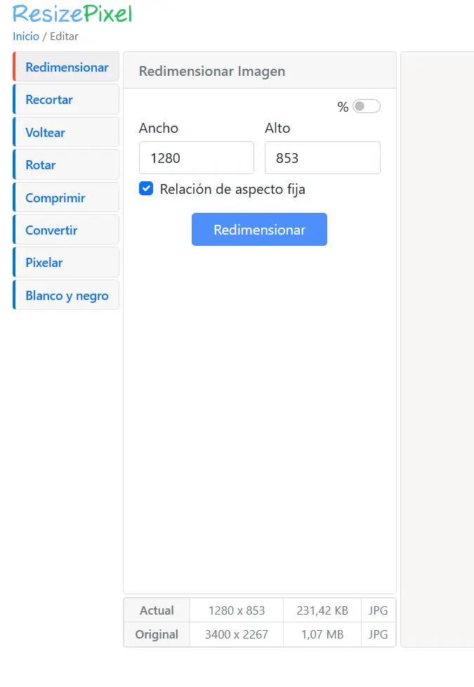Open the Recortar sidebar tab
Viewport: 474px width, 687px height.
pos(49,100)
